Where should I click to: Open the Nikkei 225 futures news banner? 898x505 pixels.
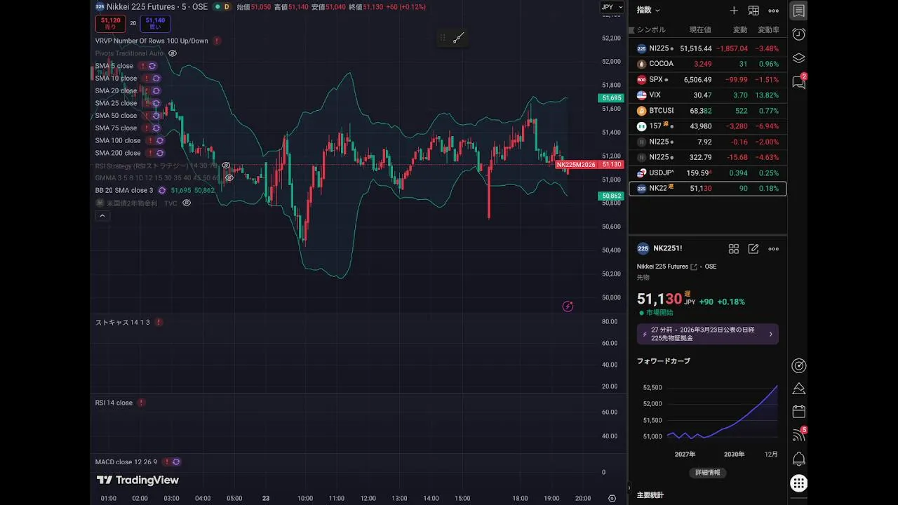click(707, 334)
